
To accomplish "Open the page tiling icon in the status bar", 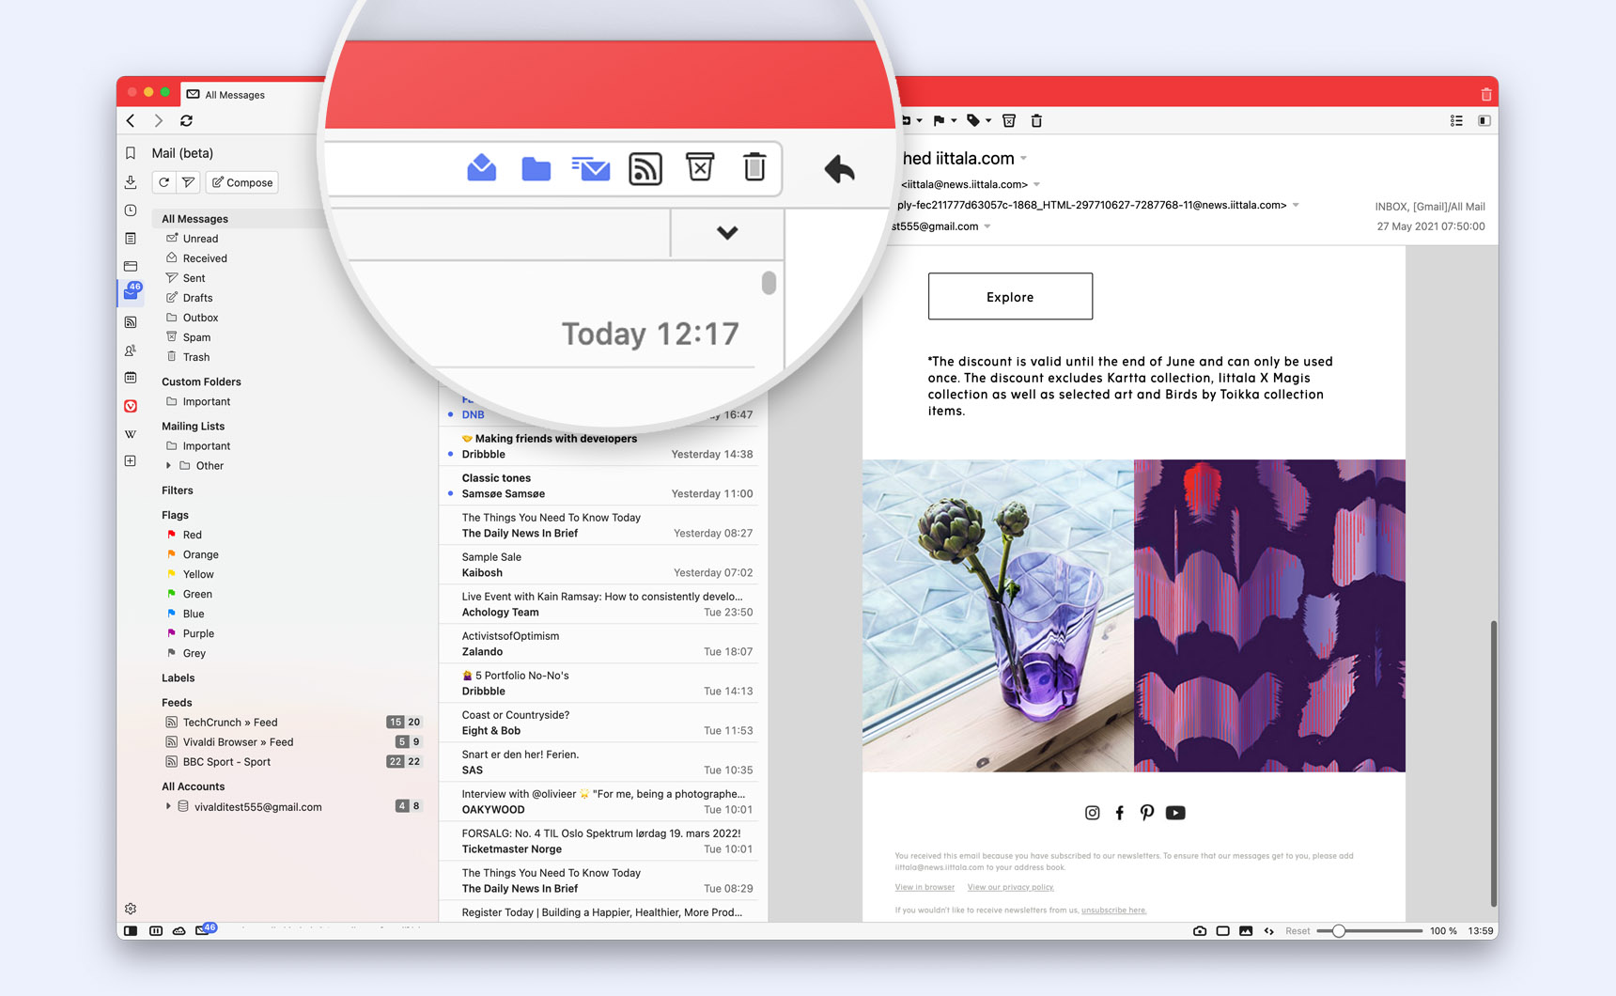I will (1222, 931).
